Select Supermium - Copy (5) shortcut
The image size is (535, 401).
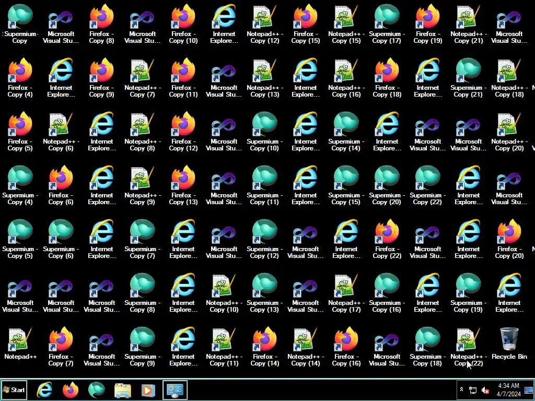click(20, 239)
